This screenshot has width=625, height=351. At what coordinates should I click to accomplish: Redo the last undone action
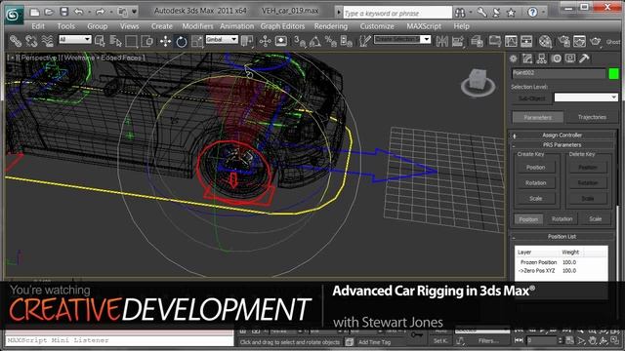click(100, 12)
